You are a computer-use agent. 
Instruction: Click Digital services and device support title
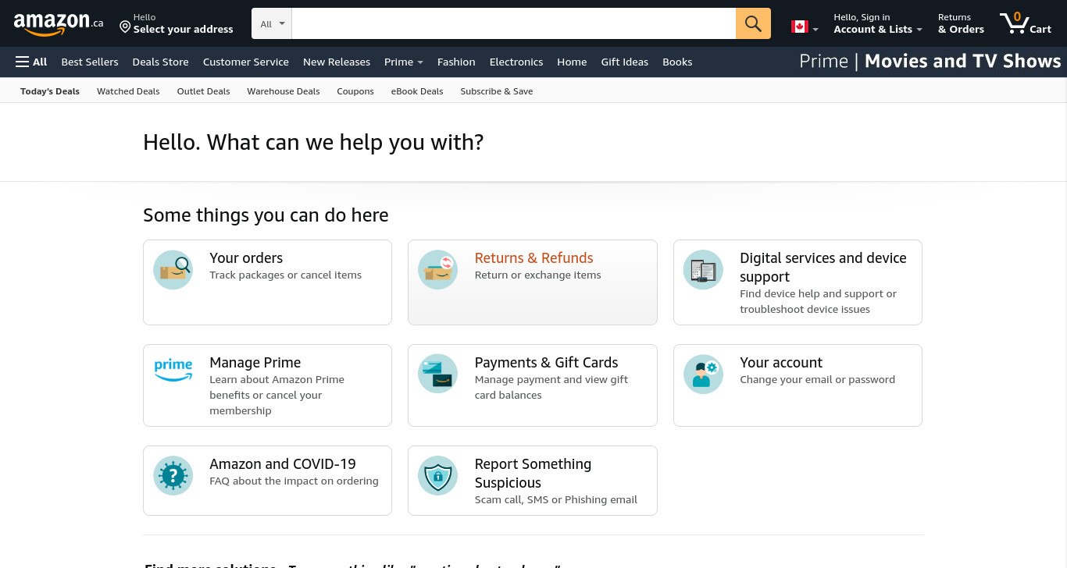click(x=823, y=268)
